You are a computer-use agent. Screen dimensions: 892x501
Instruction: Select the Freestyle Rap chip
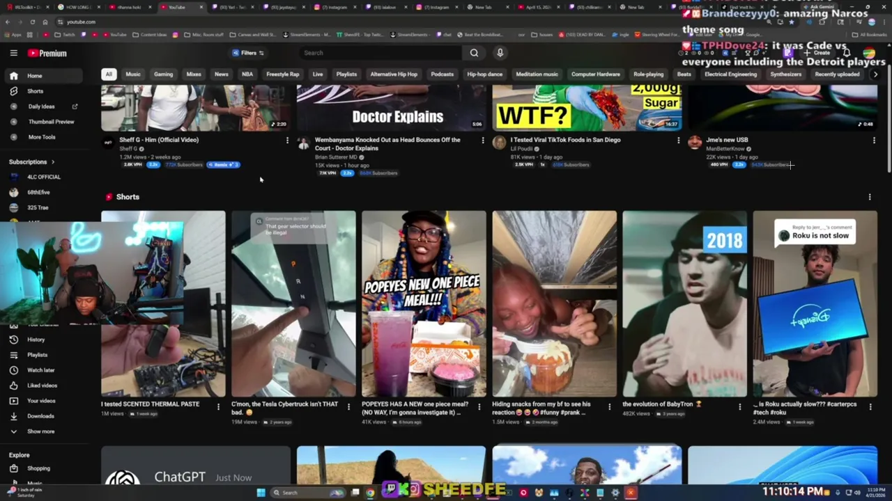click(x=282, y=74)
